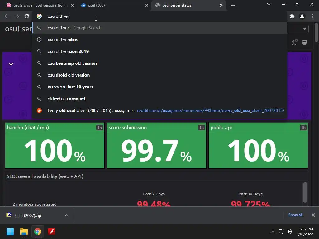The image size is (319, 239).
Task: Click Show all downloads link
Action: click(x=295, y=215)
